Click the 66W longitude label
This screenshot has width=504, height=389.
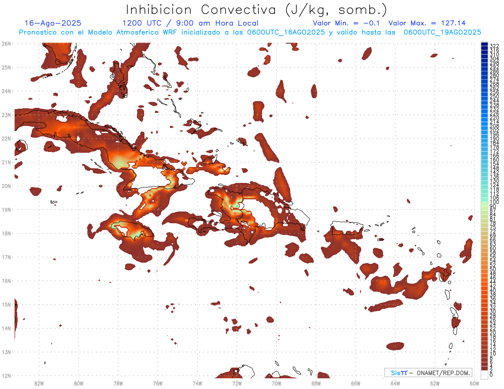[x=356, y=383]
